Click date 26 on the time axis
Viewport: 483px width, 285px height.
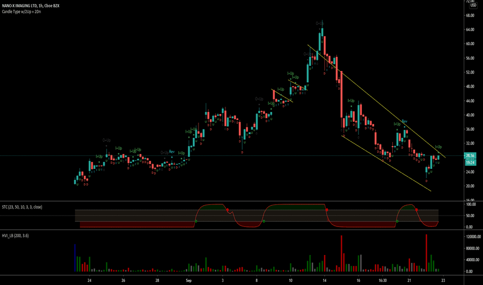[x=123, y=281]
